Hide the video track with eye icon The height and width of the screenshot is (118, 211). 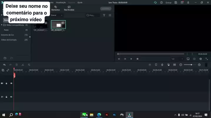coord(11,83)
